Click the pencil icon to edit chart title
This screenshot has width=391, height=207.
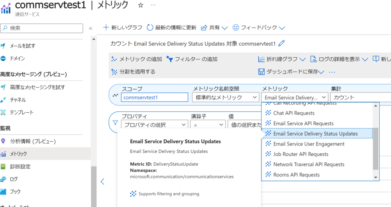point(281,43)
